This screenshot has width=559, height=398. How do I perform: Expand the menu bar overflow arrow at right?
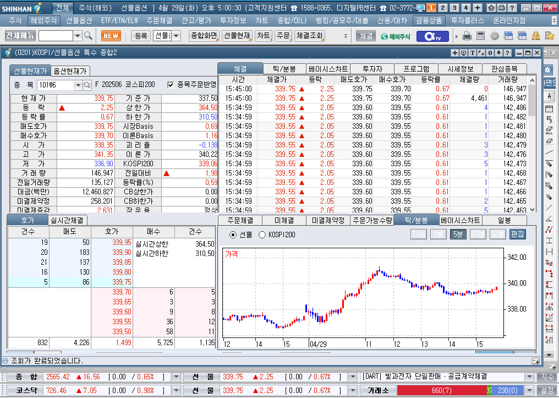point(553,21)
